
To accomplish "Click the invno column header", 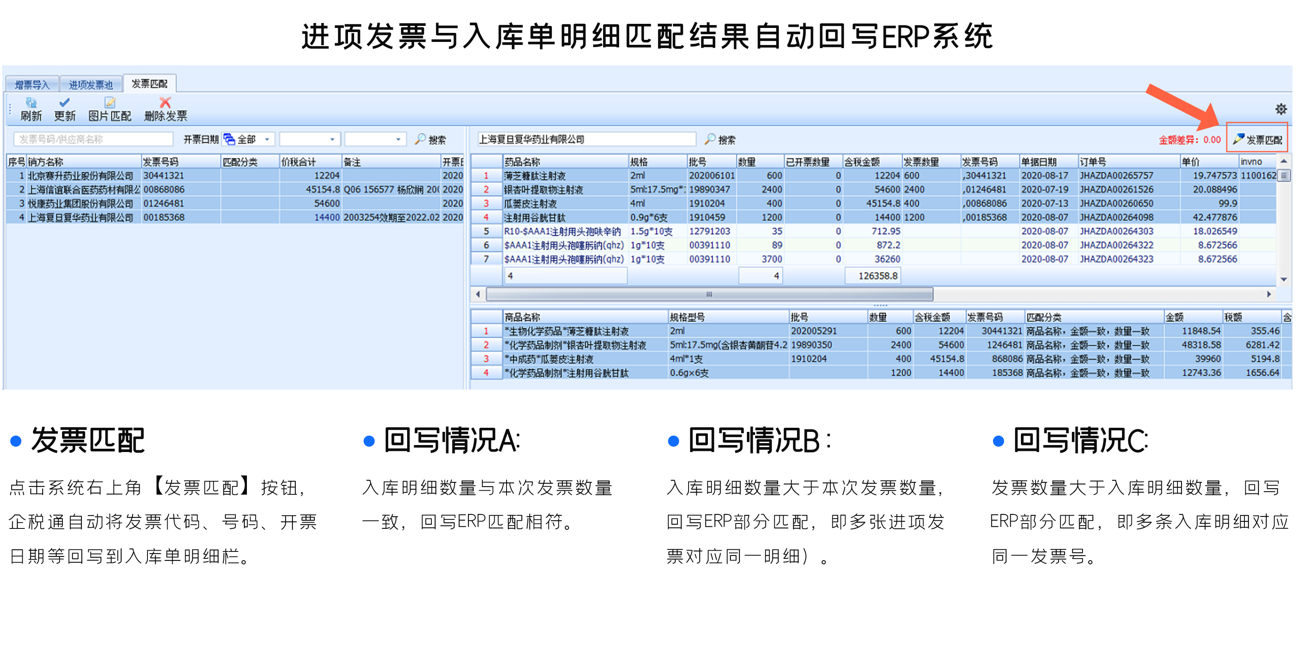I will pyautogui.click(x=1257, y=161).
